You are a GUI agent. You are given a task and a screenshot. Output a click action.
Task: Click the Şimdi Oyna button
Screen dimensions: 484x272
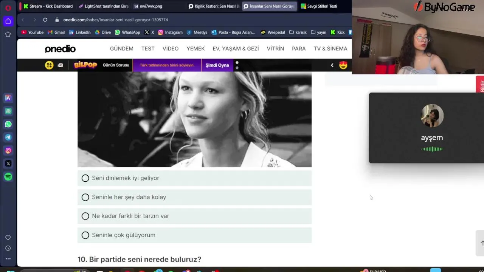(217, 65)
